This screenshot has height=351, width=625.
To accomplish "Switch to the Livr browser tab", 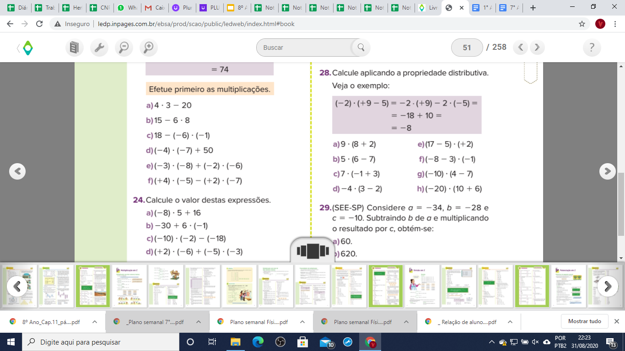I will pyautogui.click(x=429, y=8).
